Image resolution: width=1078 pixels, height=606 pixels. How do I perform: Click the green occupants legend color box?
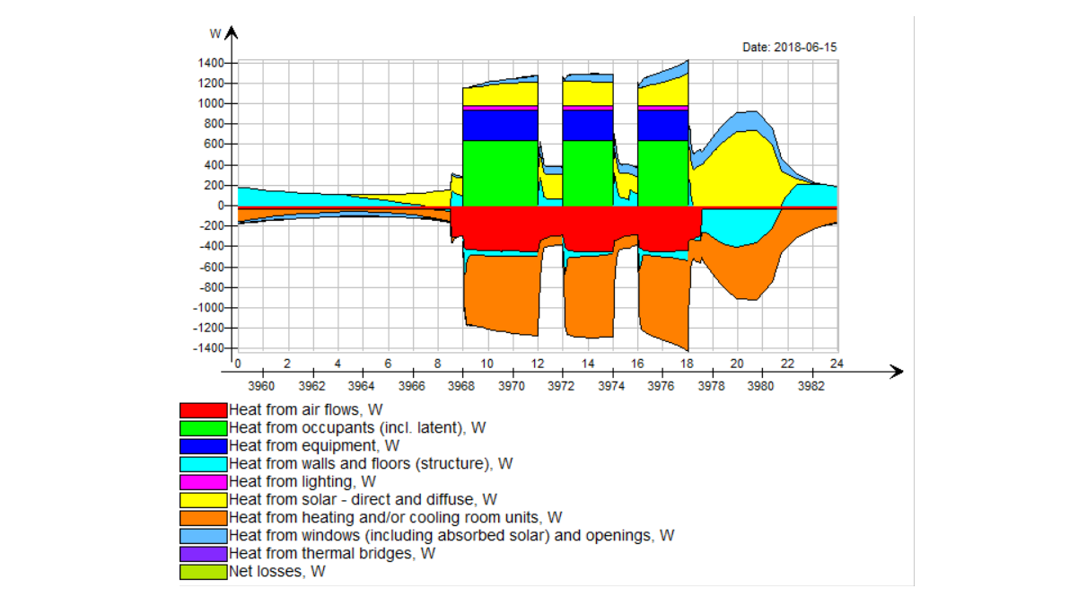[204, 428]
